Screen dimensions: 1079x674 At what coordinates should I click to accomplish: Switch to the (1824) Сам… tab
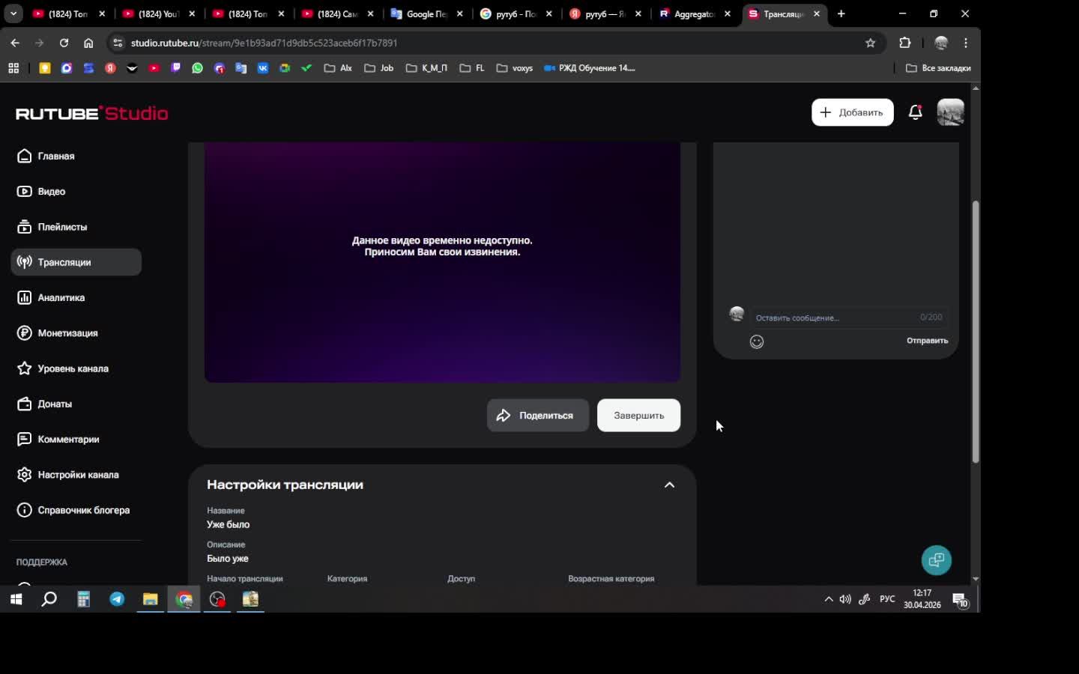click(337, 13)
